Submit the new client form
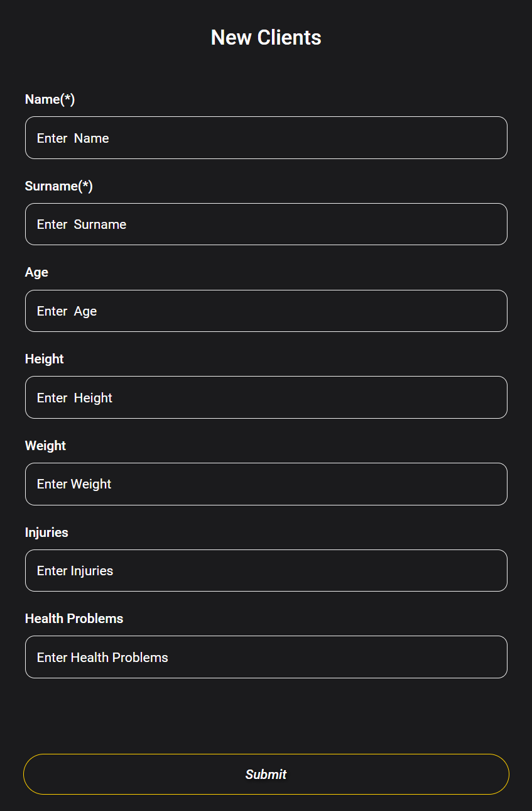This screenshot has height=811, width=532. (x=266, y=774)
